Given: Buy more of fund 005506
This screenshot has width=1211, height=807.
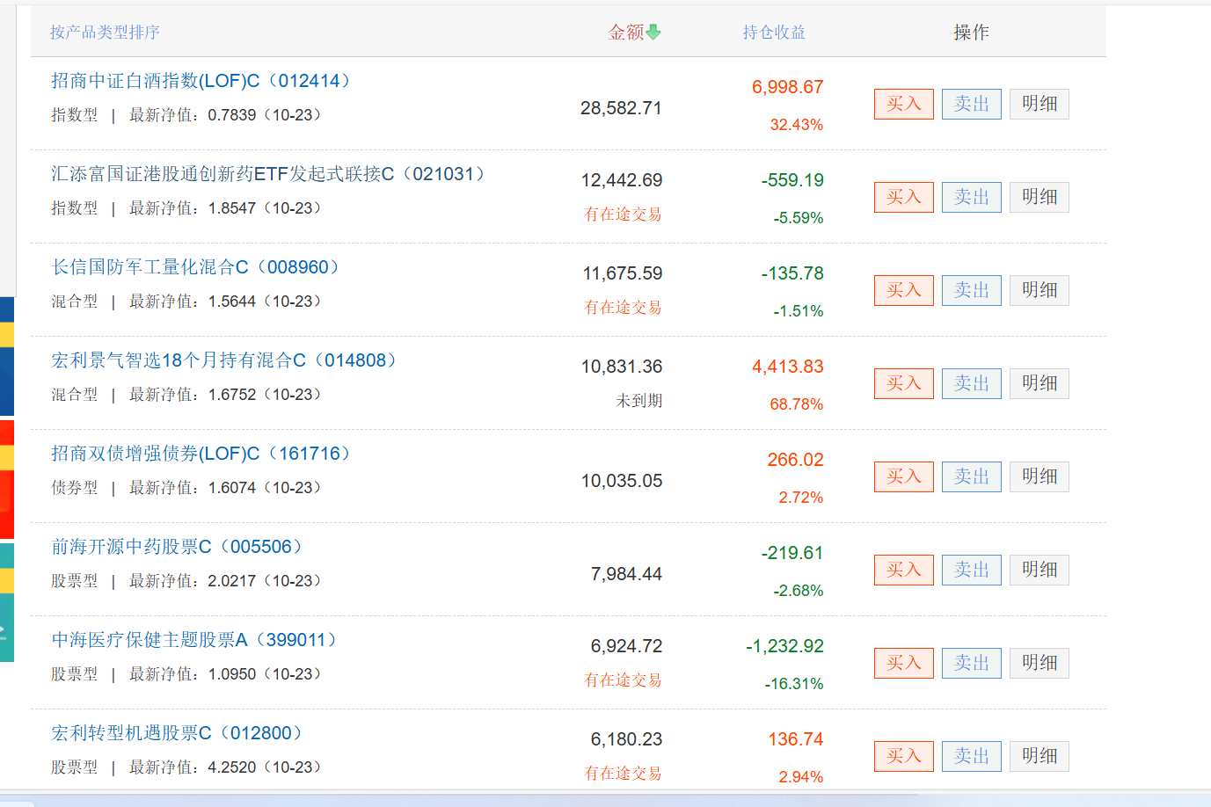Looking at the screenshot, I should click(x=904, y=570).
